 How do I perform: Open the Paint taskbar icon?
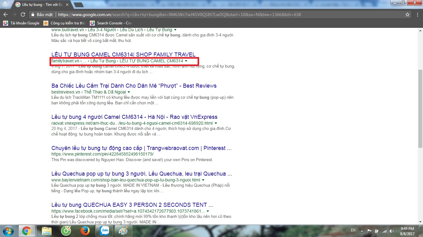click(123, 231)
